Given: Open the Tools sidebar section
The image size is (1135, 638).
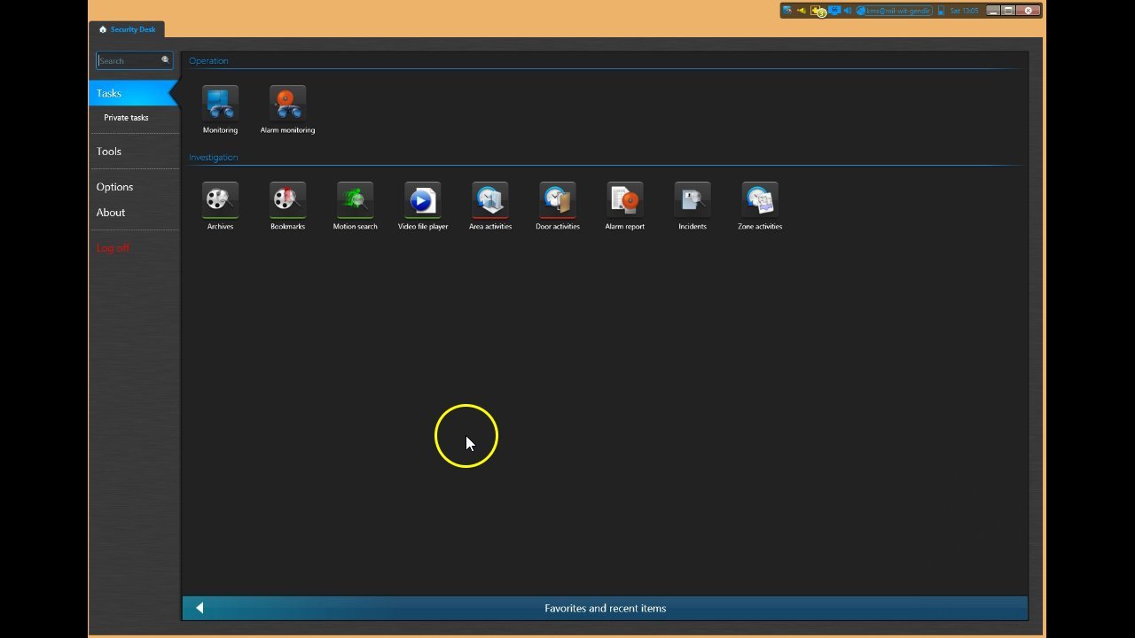Looking at the screenshot, I should [x=109, y=152].
